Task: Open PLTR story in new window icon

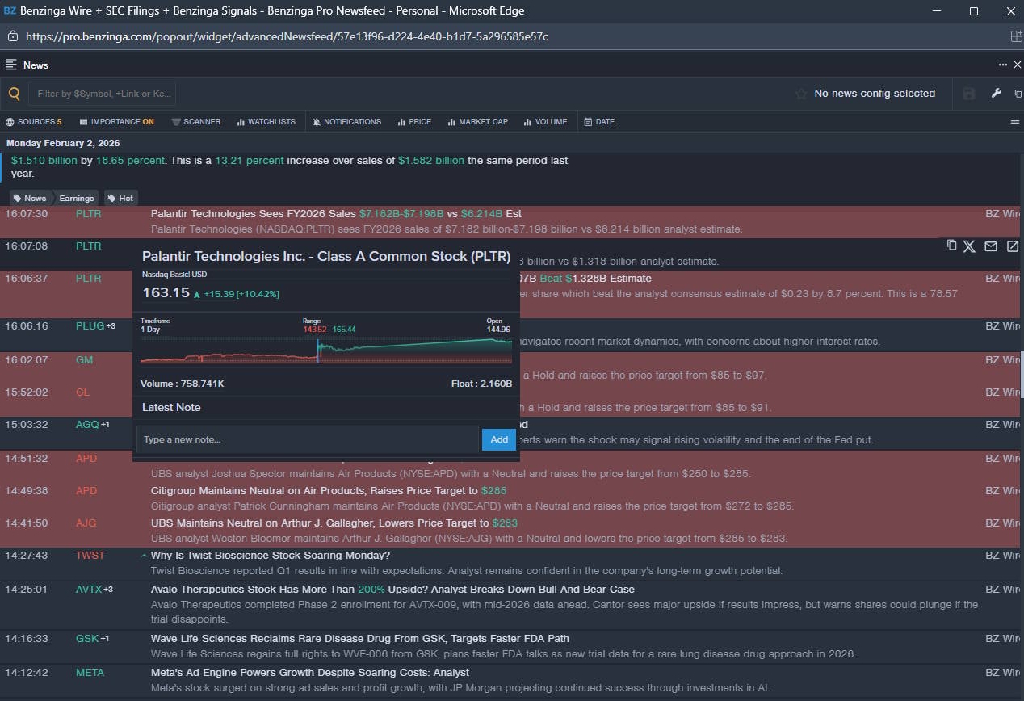Action: click(1013, 246)
